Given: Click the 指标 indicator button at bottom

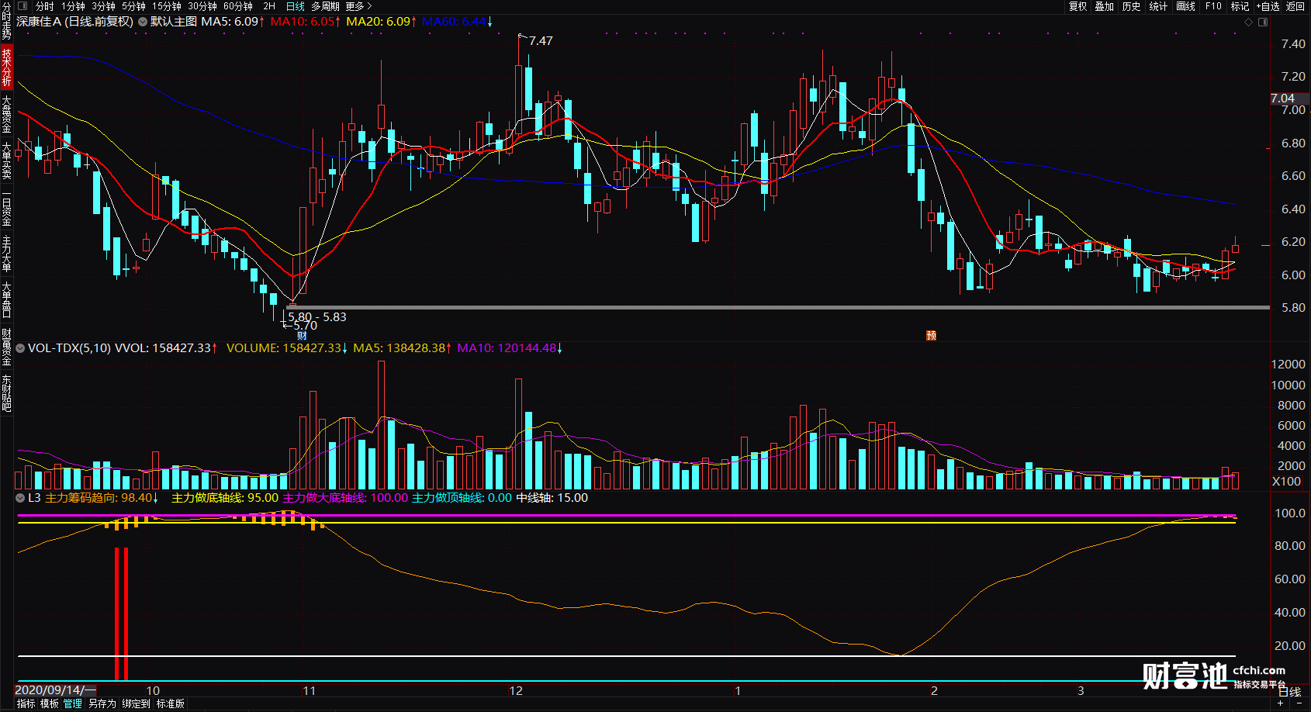Looking at the screenshot, I should coord(26,704).
